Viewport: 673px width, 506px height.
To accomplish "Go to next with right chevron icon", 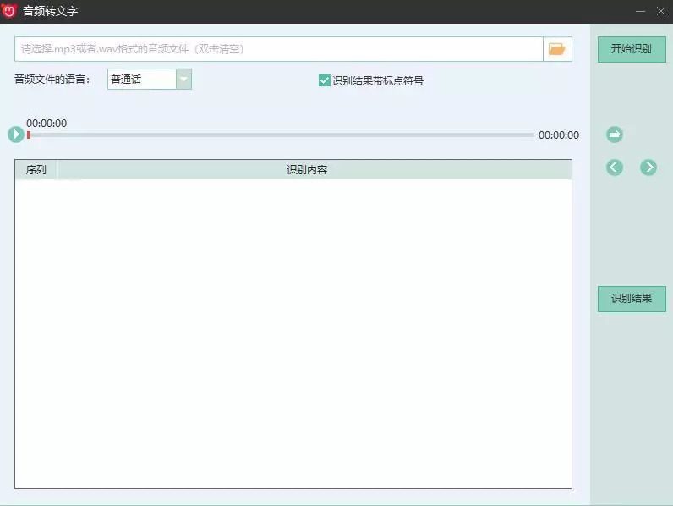I will pyautogui.click(x=648, y=167).
